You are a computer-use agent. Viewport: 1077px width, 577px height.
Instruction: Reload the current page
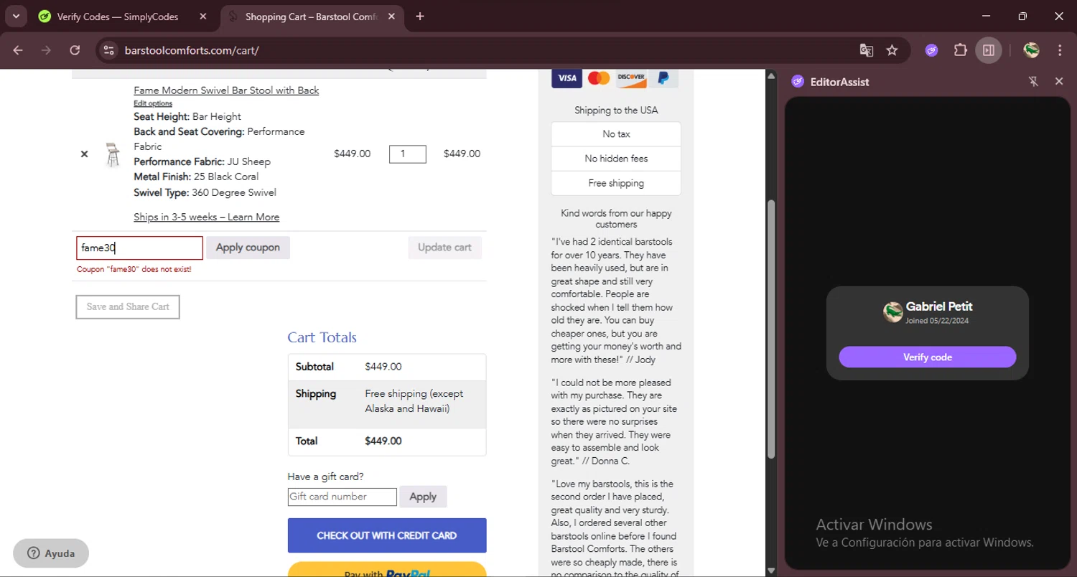pos(75,50)
